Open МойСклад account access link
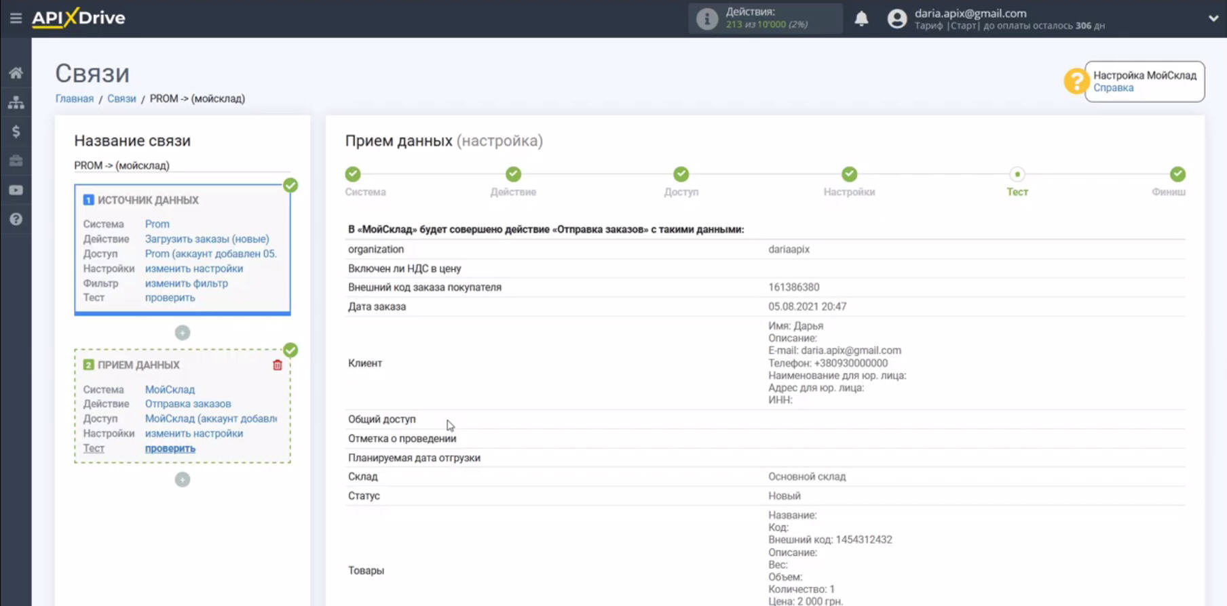Image resolution: width=1227 pixels, height=606 pixels. pos(211,419)
